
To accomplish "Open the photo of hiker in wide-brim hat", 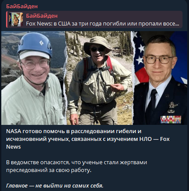I will 99,78.
